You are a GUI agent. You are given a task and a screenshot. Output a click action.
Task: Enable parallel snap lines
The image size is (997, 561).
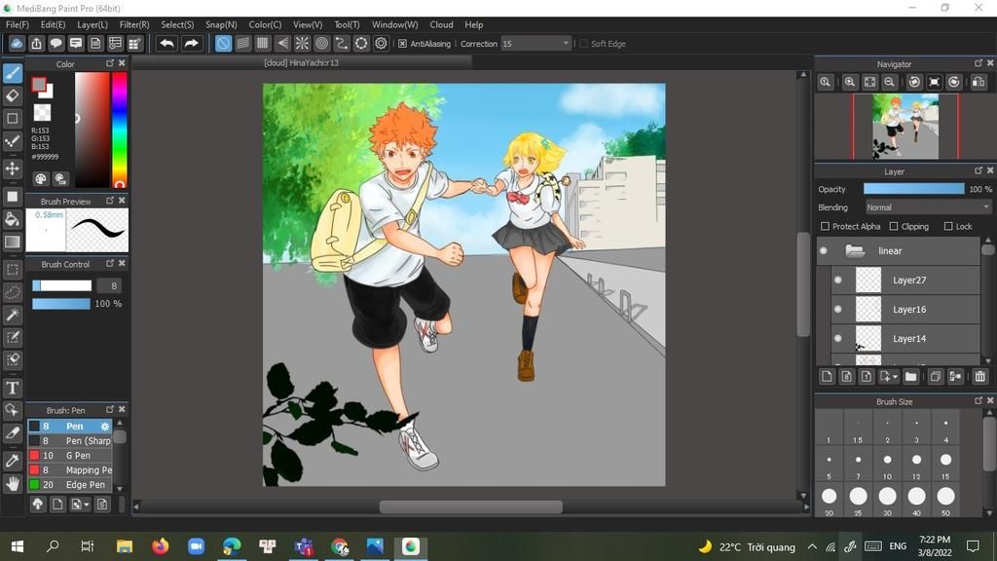click(x=242, y=43)
